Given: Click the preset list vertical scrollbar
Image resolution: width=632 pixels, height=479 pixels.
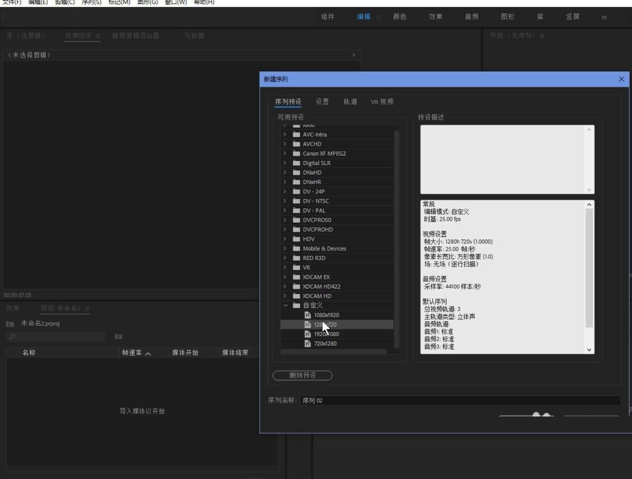Looking at the screenshot, I should (x=396, y=239).
